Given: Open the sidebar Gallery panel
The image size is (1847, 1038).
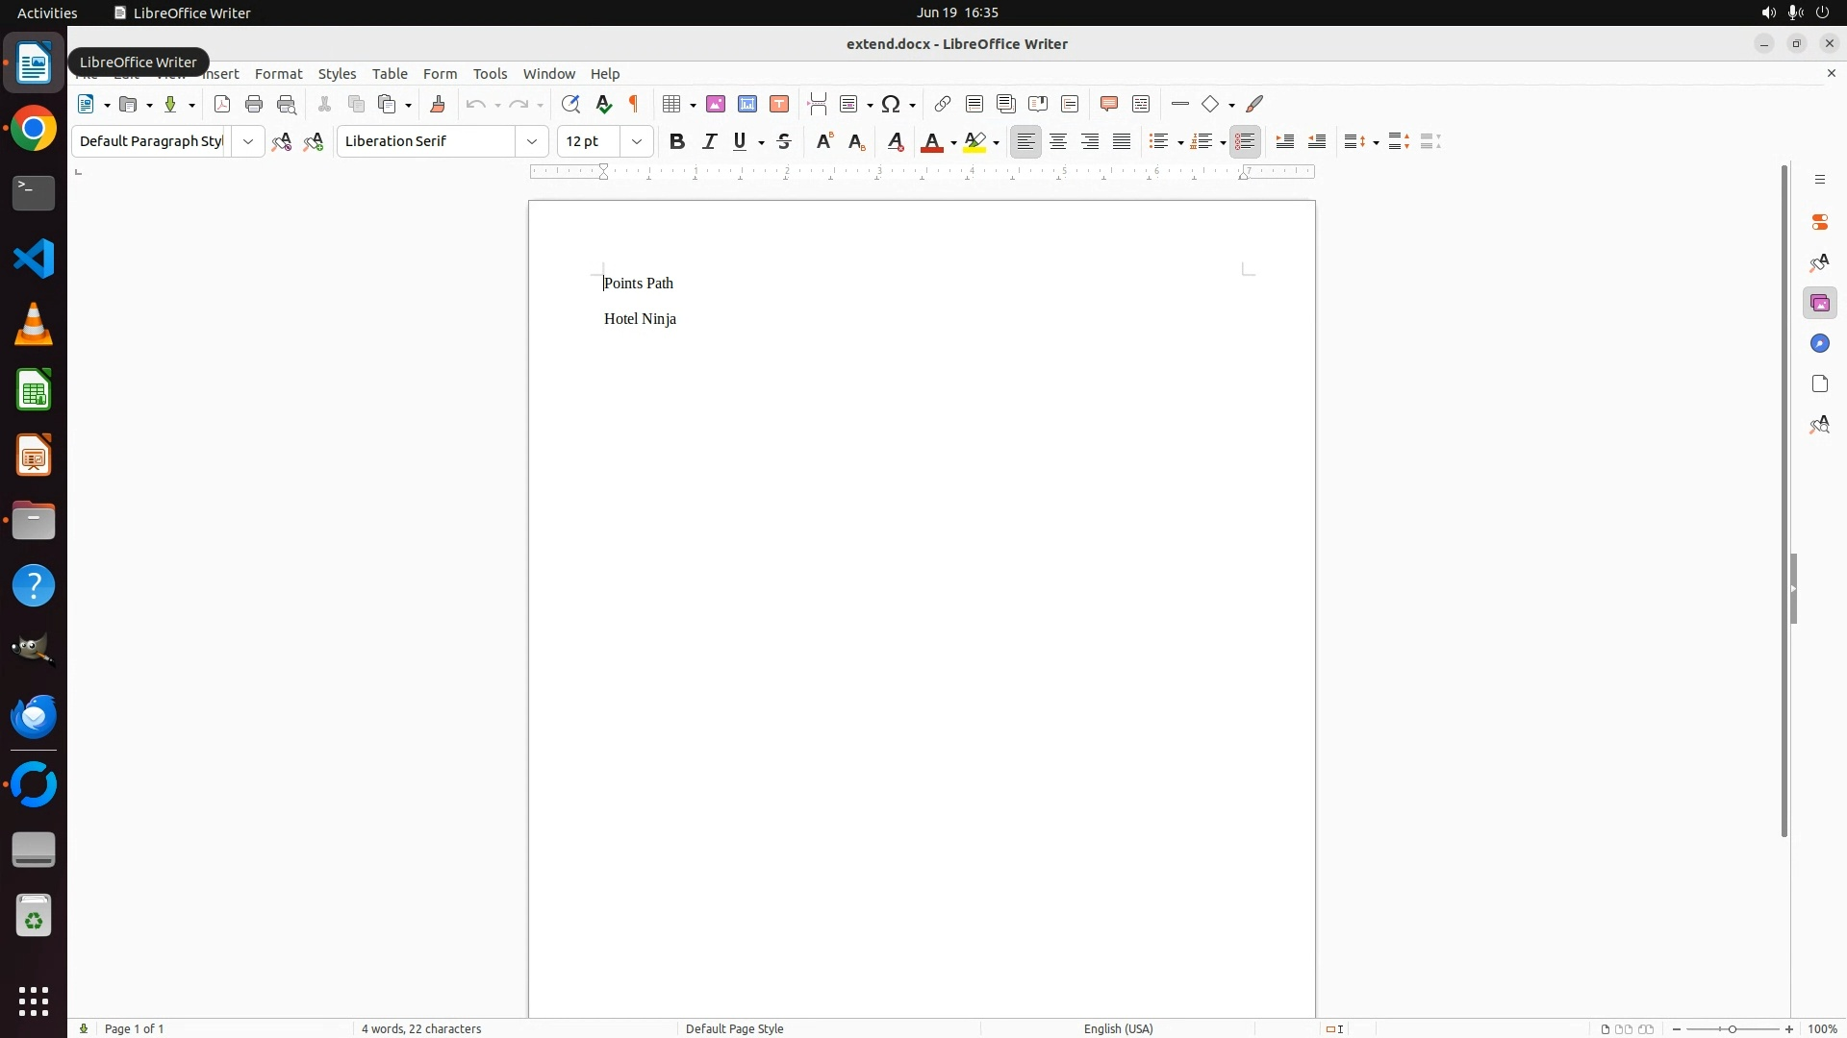Looking at the screenshot, I should pyautogui.click(x=1819, y=304).
